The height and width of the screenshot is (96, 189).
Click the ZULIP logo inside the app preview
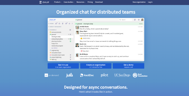[53, 20]
